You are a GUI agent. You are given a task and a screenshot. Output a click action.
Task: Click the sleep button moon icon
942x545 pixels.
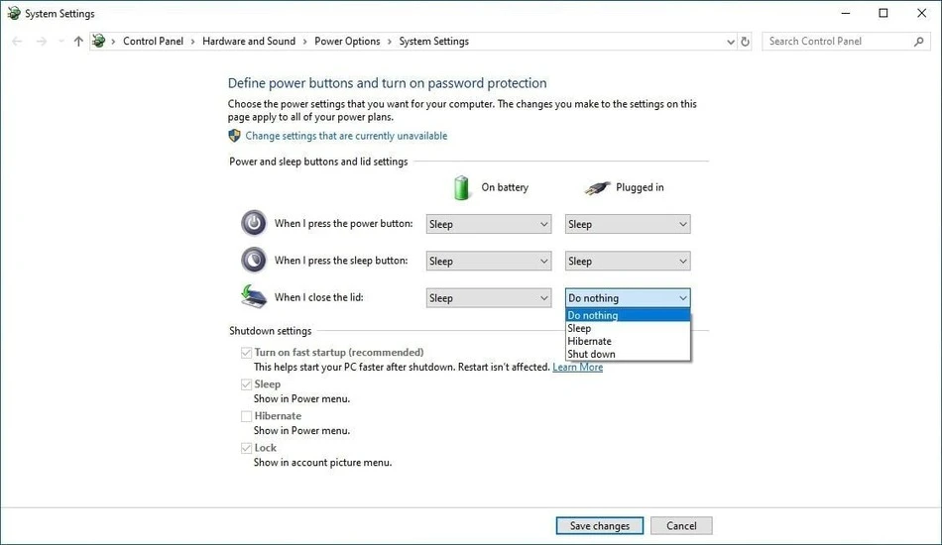(x=254, y=261)
